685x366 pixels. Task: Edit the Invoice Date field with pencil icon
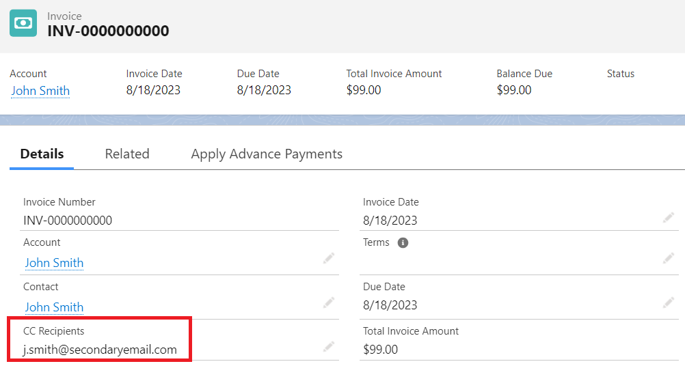coord(668,218)
